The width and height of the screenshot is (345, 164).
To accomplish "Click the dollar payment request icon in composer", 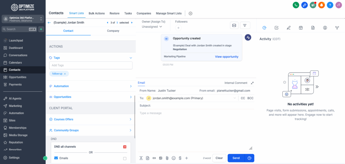I will [180, 158].
